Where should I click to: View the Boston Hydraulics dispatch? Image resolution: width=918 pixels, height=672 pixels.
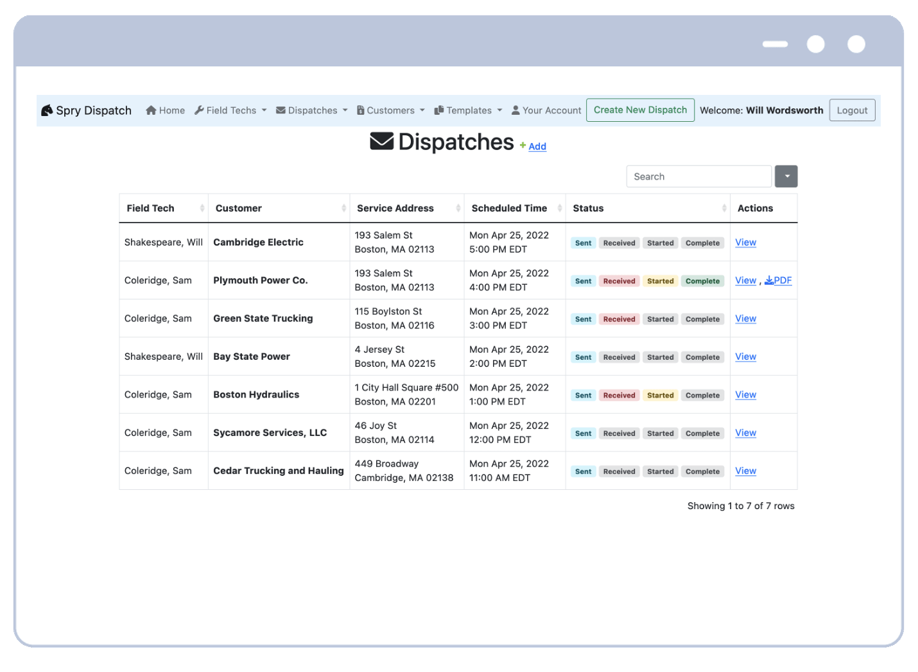(745, 394)
